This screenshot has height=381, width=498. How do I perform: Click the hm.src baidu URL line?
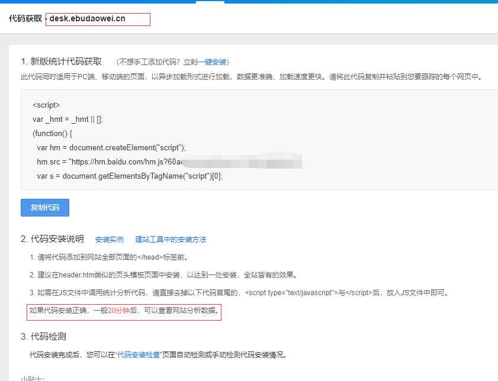[x=110, y=162]
